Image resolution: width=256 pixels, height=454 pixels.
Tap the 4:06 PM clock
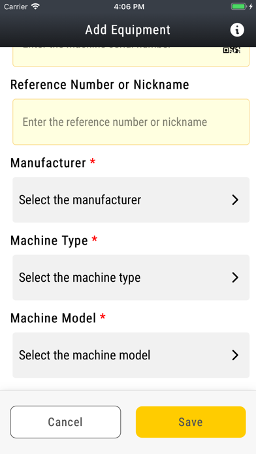pyautogui.click(x=129, y=7)
